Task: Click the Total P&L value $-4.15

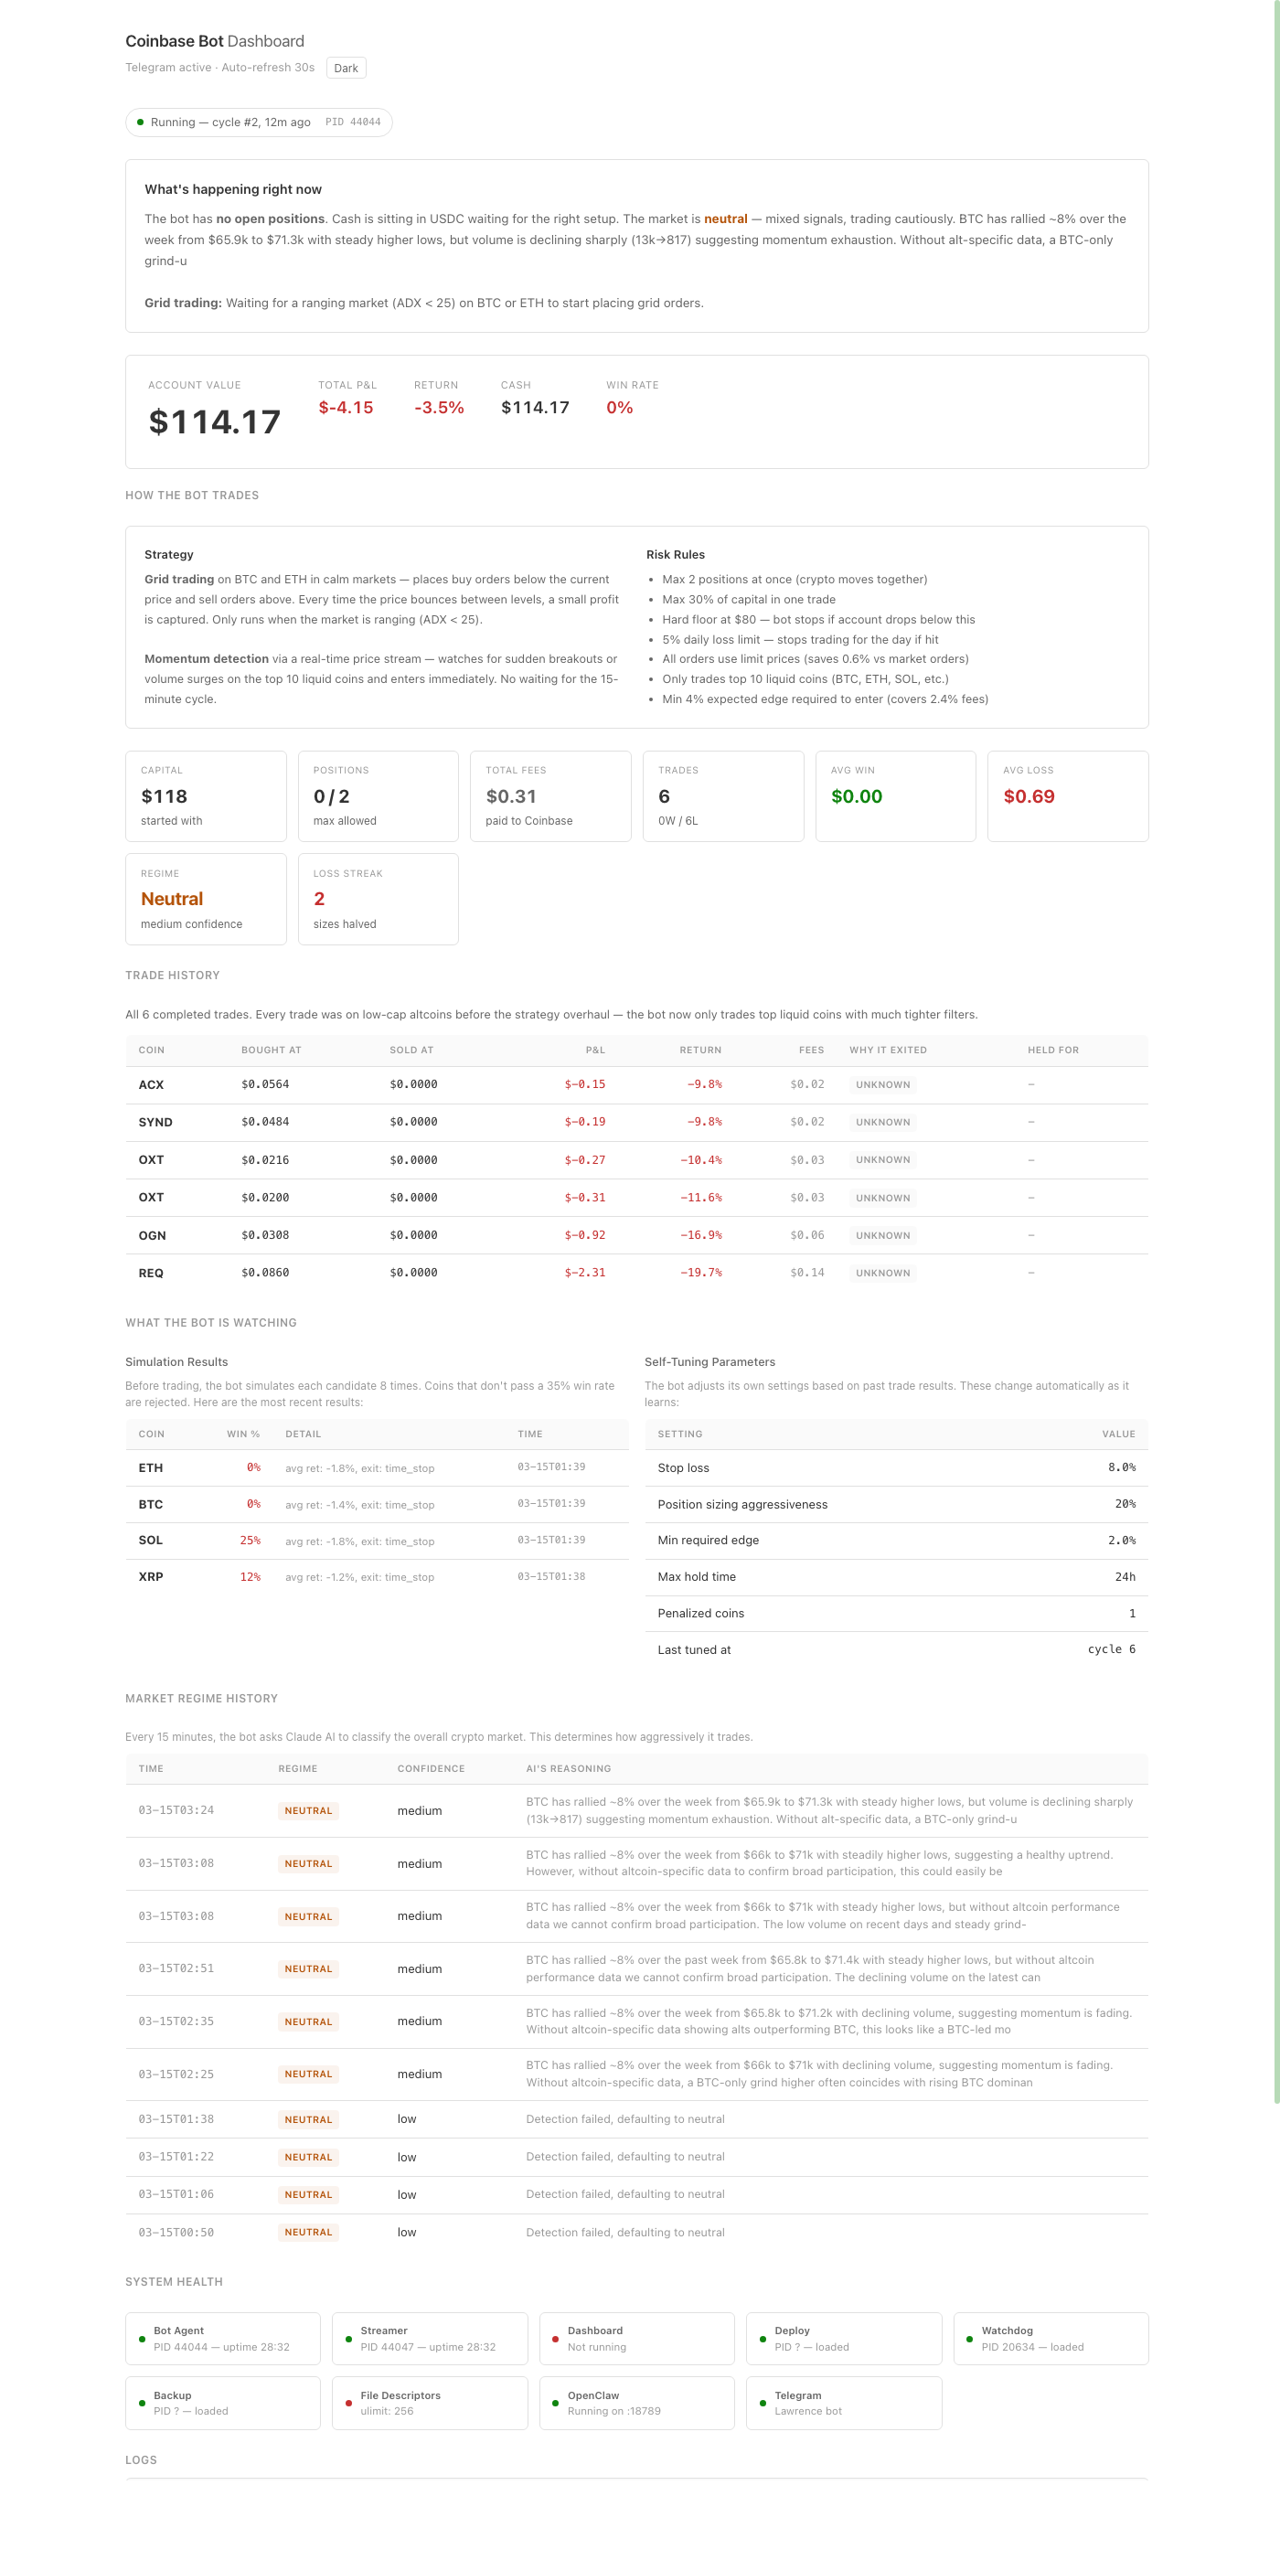Action: click(x=346, y=408)
